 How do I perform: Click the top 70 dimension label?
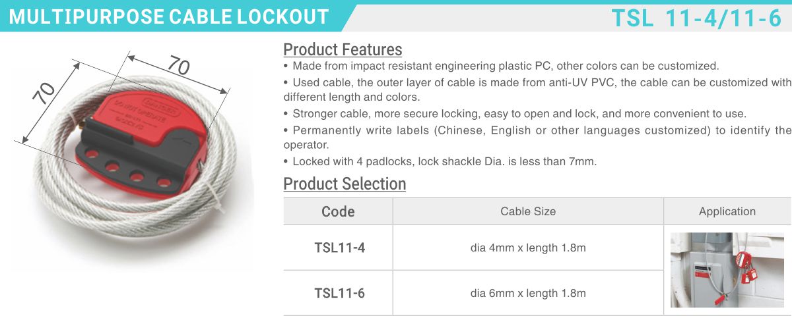tap(178, 66)
